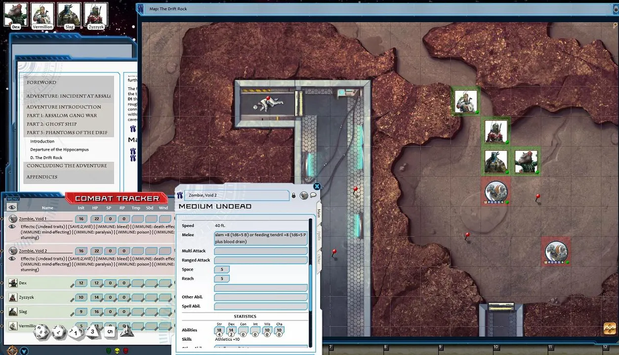Click Zombie, Void 1 HP value 22
This screenshot has width=619, height=355.
pos(96,218)
